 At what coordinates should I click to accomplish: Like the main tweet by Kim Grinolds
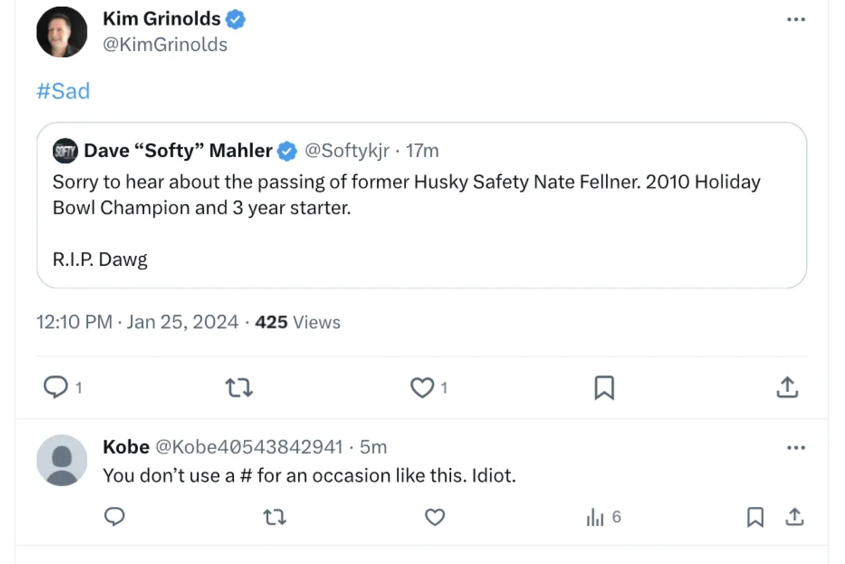click(422, 387)
